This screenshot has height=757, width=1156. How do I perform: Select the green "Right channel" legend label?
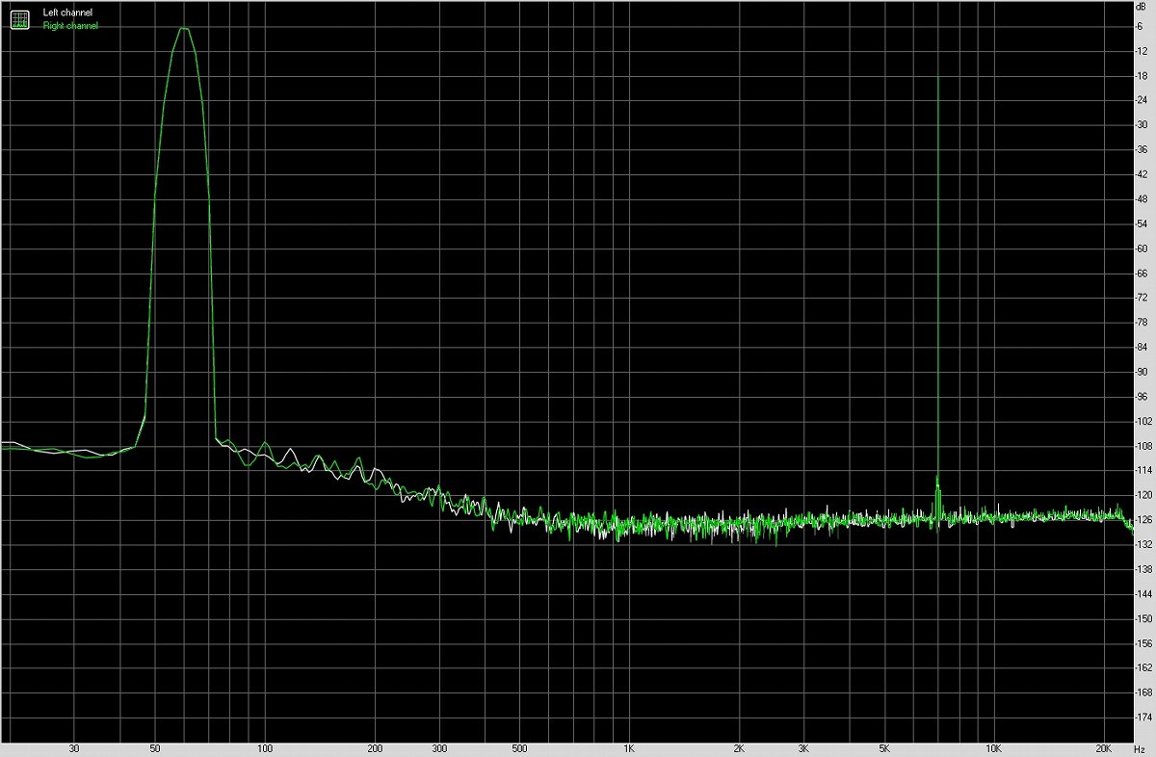click(70, 26)
